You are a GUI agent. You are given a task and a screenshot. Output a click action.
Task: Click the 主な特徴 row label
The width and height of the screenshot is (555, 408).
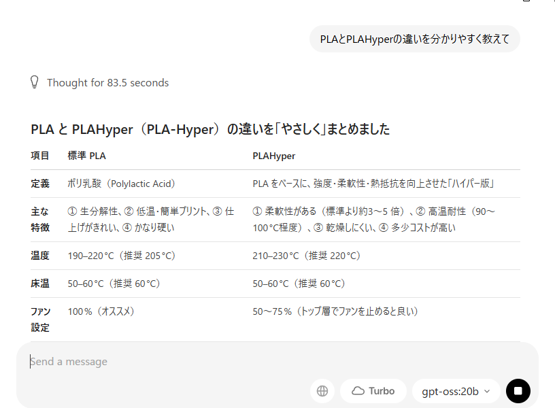[40, 220]
